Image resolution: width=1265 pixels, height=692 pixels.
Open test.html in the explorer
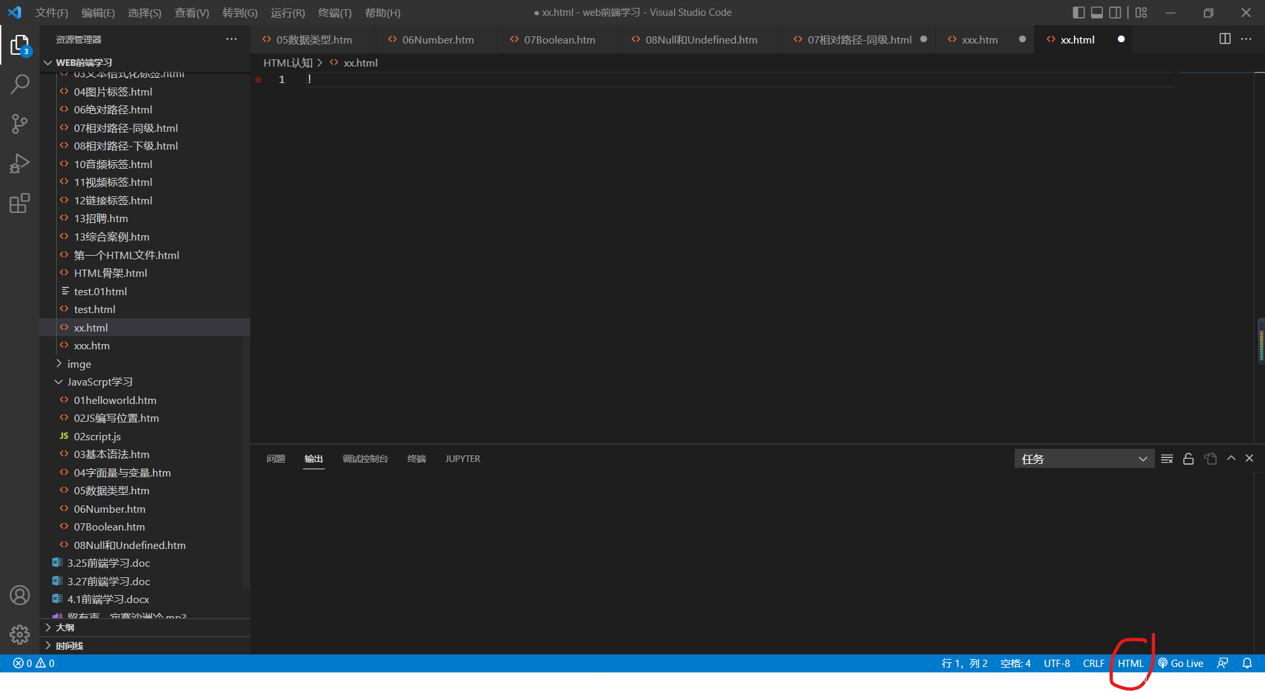click(x=145, y=309)
